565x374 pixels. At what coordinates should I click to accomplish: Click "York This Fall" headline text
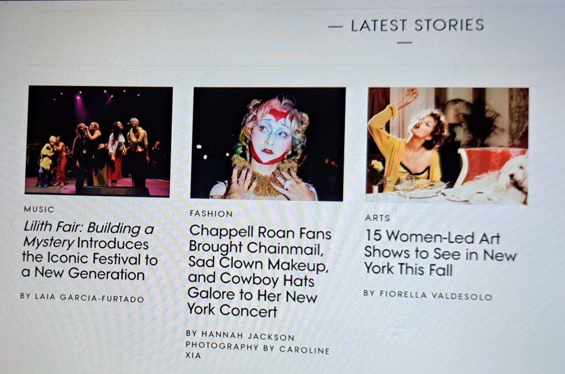click(408, 269)
